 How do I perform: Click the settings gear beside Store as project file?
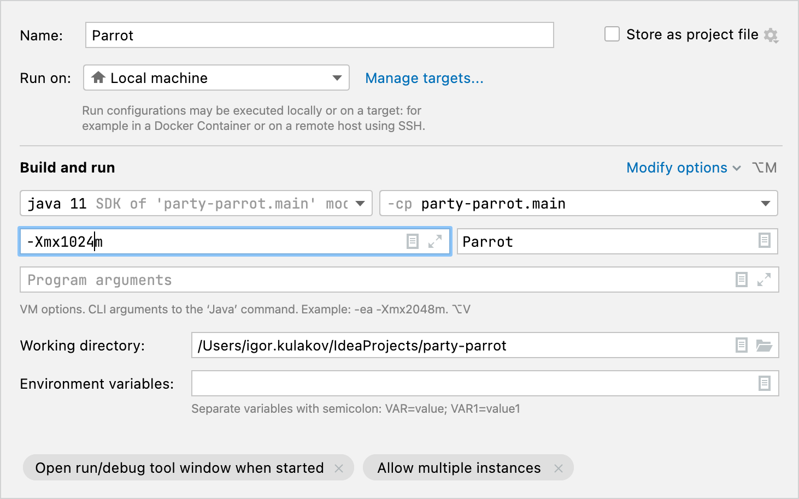771,34
